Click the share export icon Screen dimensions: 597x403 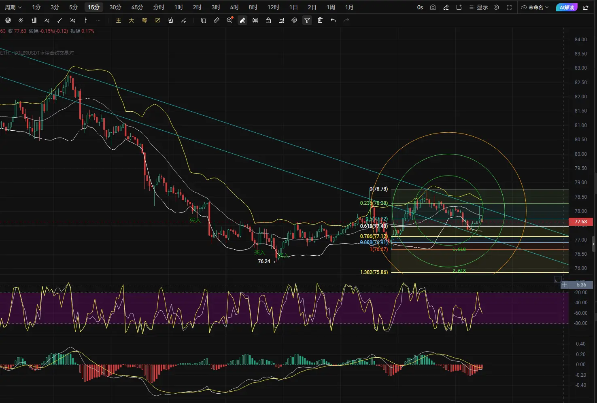pos(586,7)
